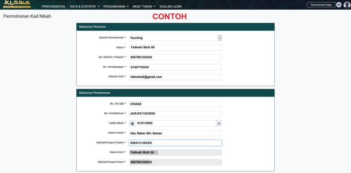Focus the MyKad/Pasport Suami field
351x173 pixels.
point(175,143)
